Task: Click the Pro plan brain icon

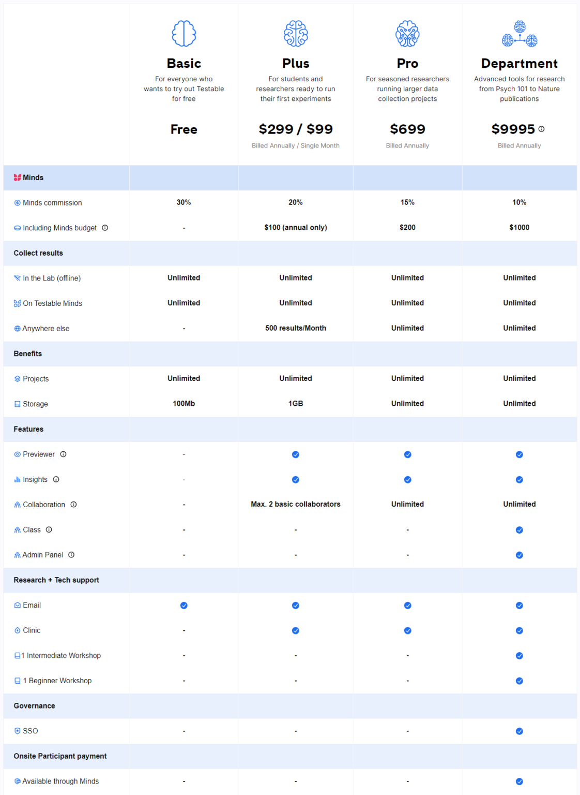Action: 407,33
